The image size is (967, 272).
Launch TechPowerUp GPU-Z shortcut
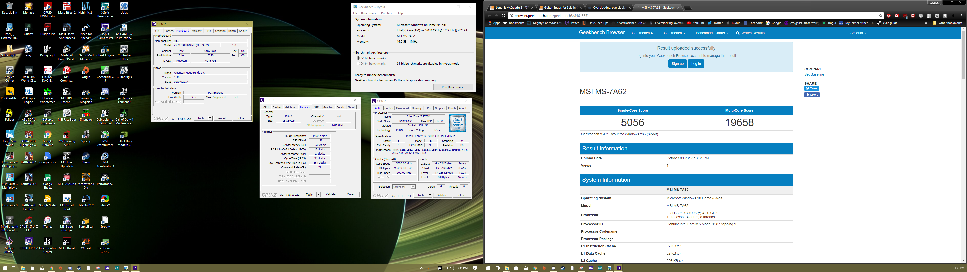coord(105,246)
